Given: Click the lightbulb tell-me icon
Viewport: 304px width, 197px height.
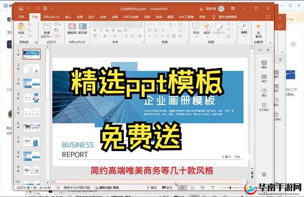Looking at the screenshot, I should [213, 17].
